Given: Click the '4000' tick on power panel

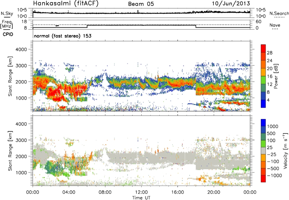Looking at the screenshot, I should [x=21, y=49].
